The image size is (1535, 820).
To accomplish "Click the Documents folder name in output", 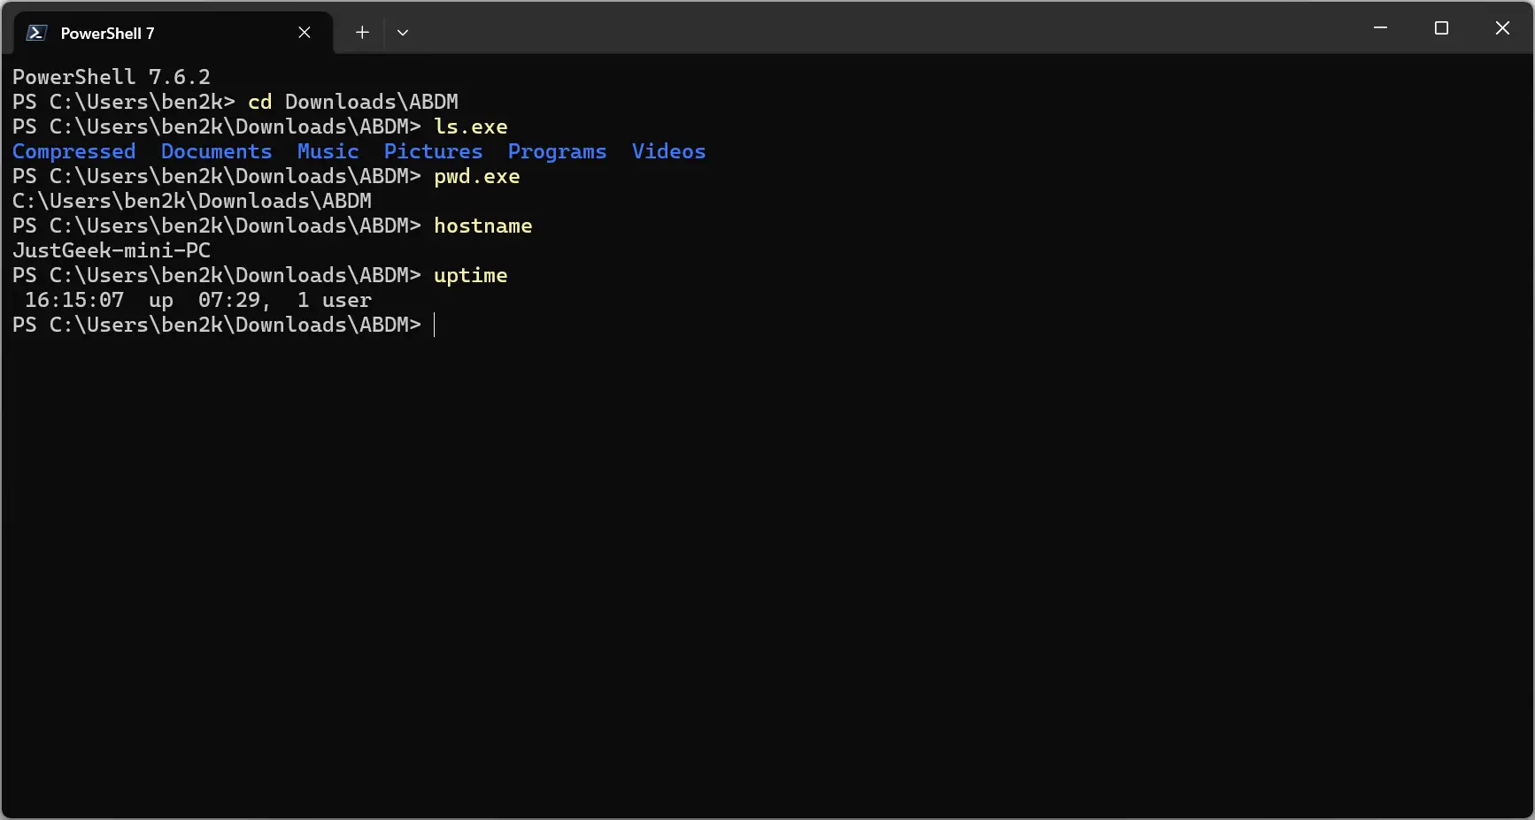I will 217,152.
